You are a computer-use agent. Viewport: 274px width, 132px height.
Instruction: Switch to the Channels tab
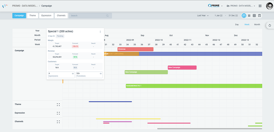(x=61, y=15)
